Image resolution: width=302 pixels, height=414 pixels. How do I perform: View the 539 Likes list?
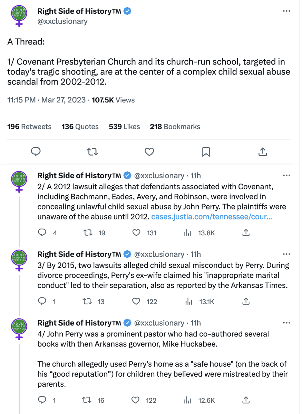point(124,127)
